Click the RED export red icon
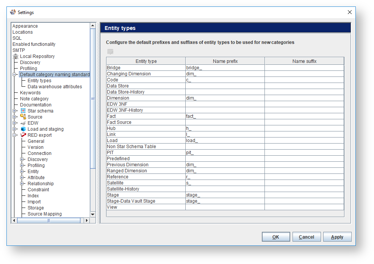This screenshot has width=374, height=264. click(x=23, y=135)
